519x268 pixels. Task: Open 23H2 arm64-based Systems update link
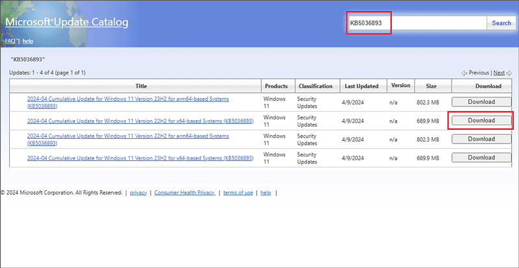[x=128, y=103]
